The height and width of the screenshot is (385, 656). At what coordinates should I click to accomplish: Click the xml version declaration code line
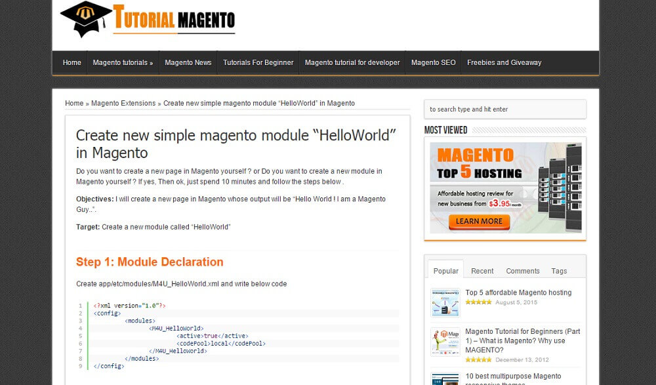(x=130, y=306)
